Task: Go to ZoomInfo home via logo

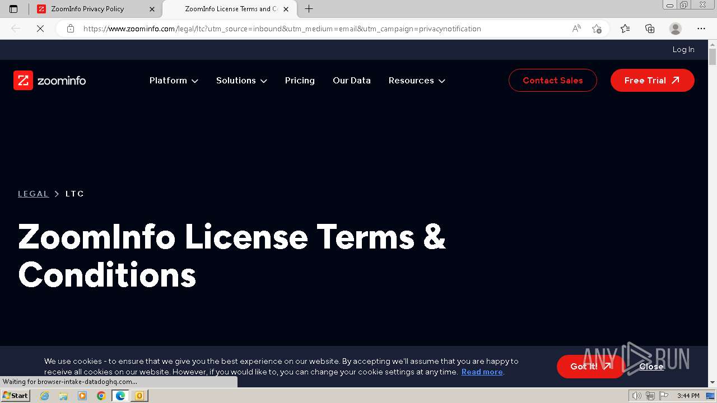Action: [x=49, y=81]
